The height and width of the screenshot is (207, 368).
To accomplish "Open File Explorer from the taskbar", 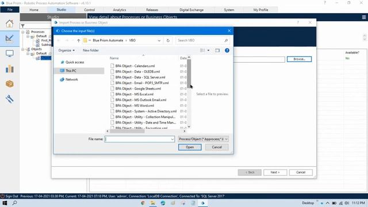I will [x=153, y=203].
